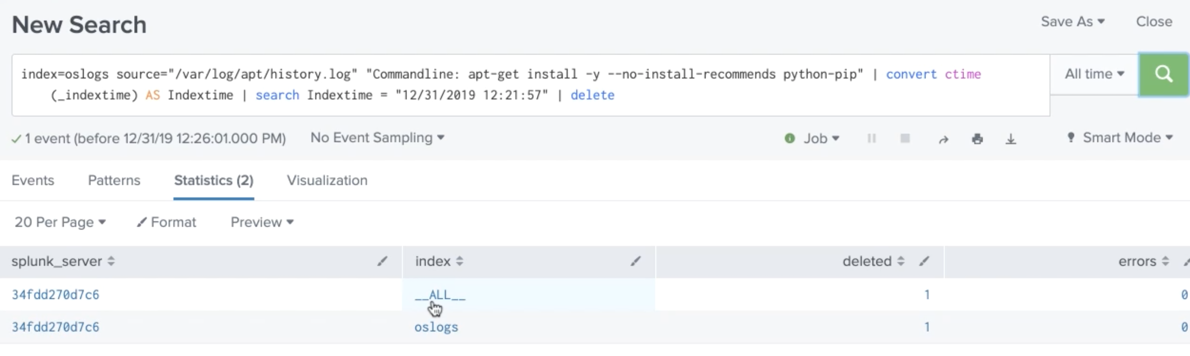Open the Preview dropdown
Viewport: 1190px width, 356px height.
point(262,222)
